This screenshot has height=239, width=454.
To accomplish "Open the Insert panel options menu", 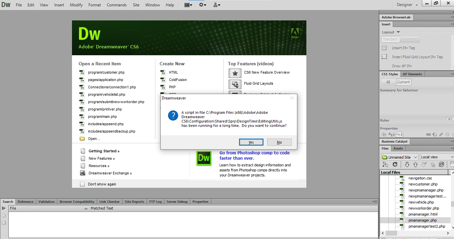I will point(452,24).
